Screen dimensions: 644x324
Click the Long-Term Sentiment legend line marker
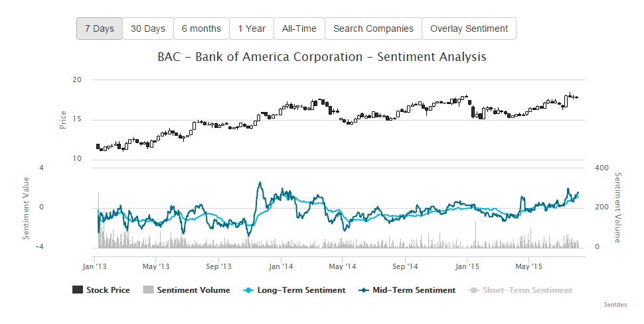pos(248,290)
